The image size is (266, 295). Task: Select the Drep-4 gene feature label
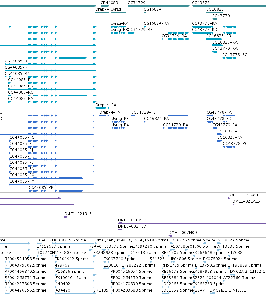coord(102,9)
